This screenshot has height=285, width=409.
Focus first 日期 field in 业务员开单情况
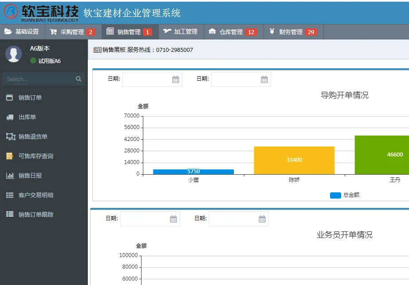tap(150, 219)
